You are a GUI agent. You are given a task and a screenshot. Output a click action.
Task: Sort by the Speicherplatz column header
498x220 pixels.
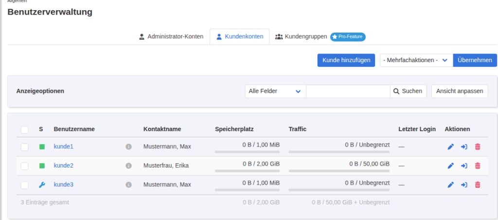[234, 129]
